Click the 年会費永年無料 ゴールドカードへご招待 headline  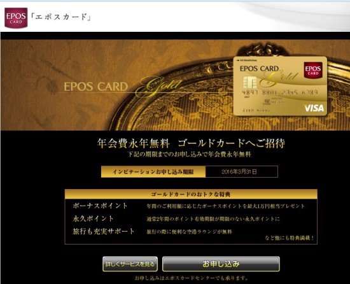pyautogui.click(x=191, y=143)
